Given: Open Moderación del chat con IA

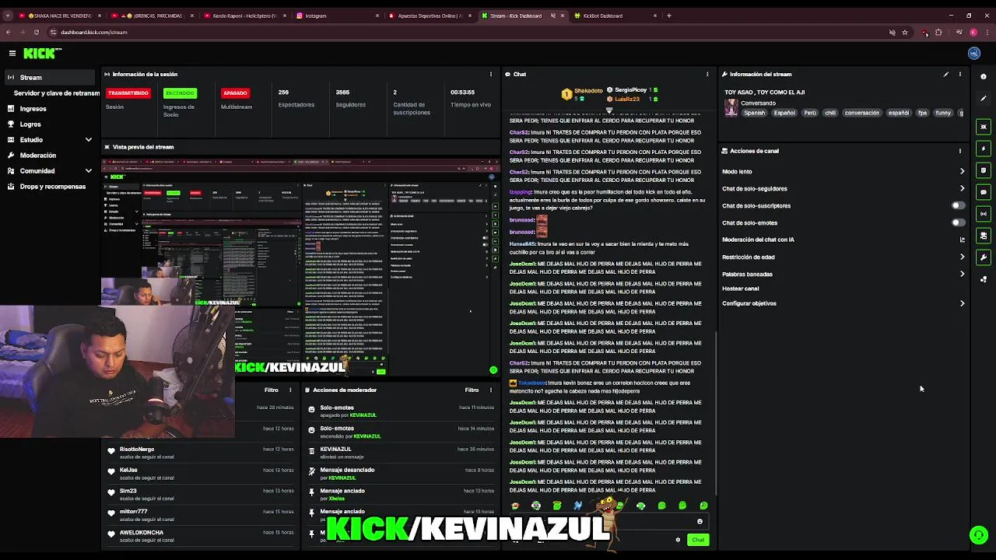Looking at the screenshot, I should tap(758, 240).
